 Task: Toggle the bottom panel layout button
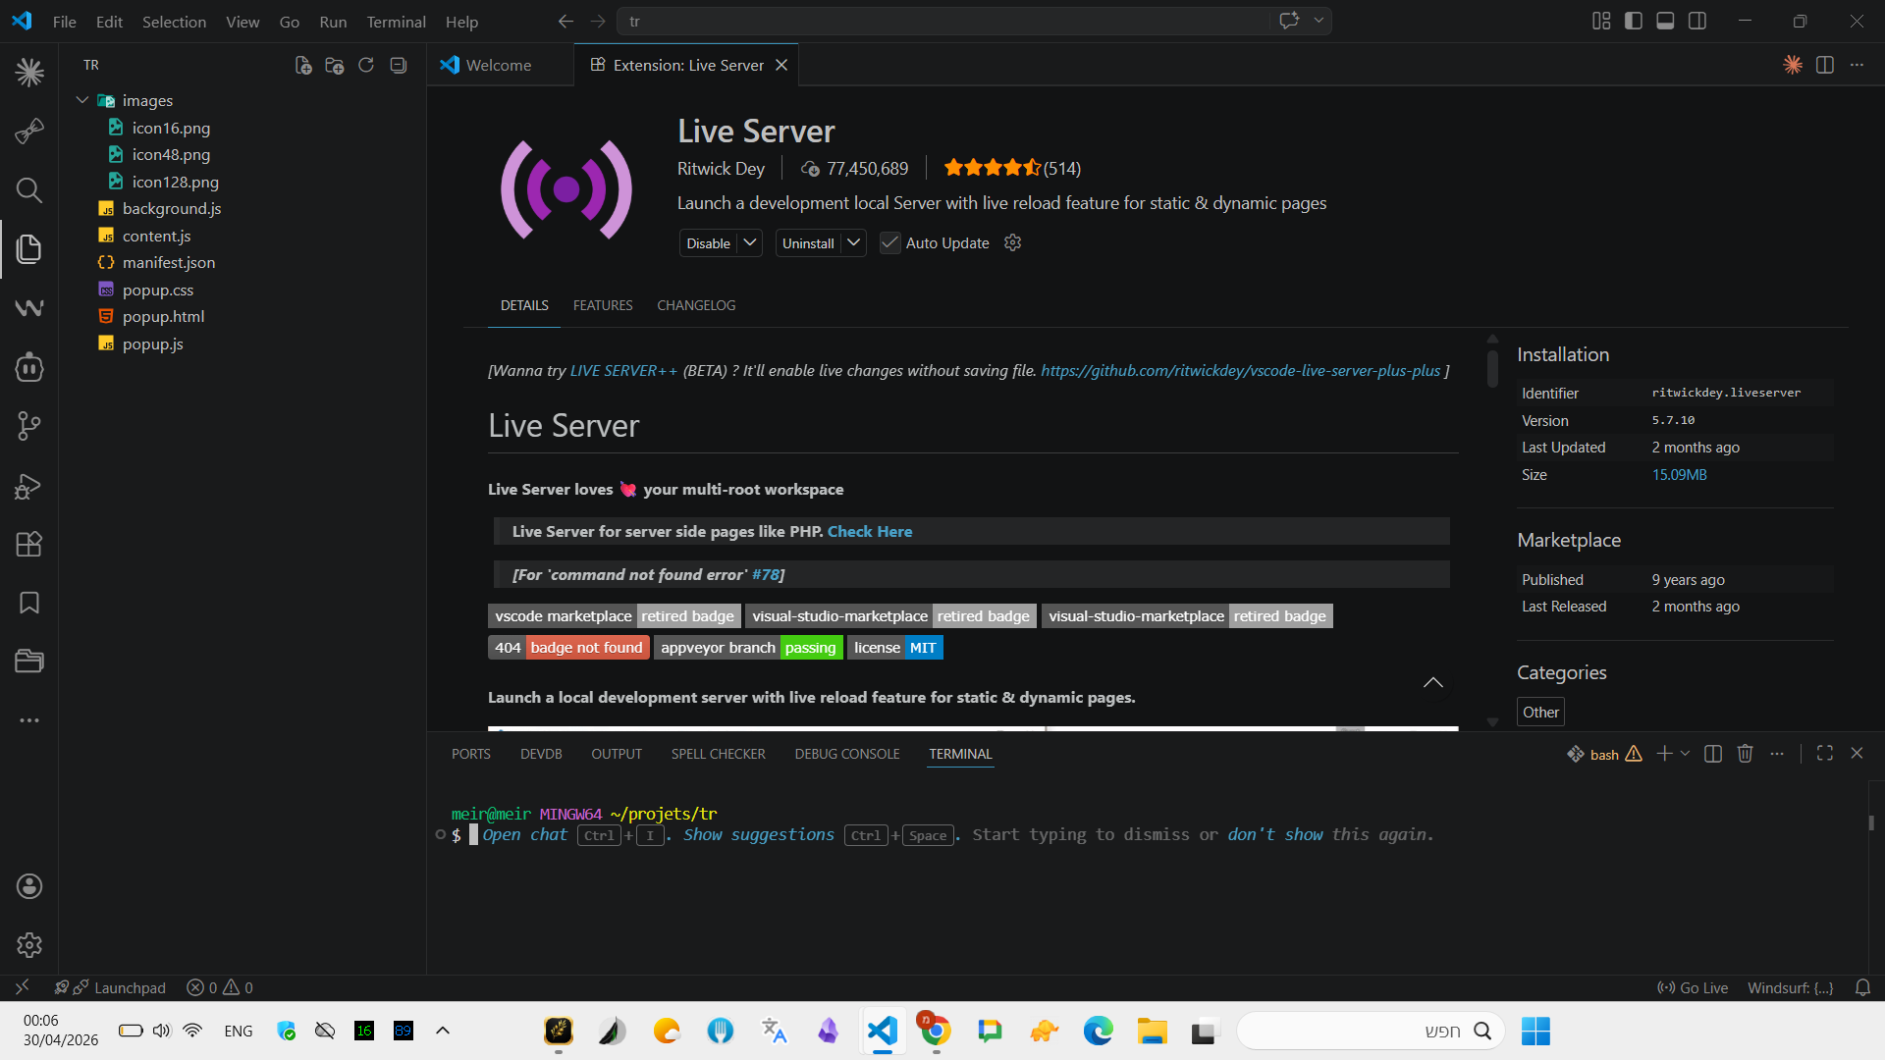[x=1665, y=22]
